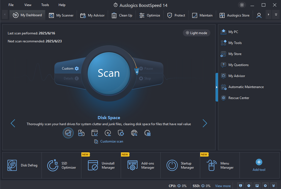Start the big Scan button

(x=109, y=73)
